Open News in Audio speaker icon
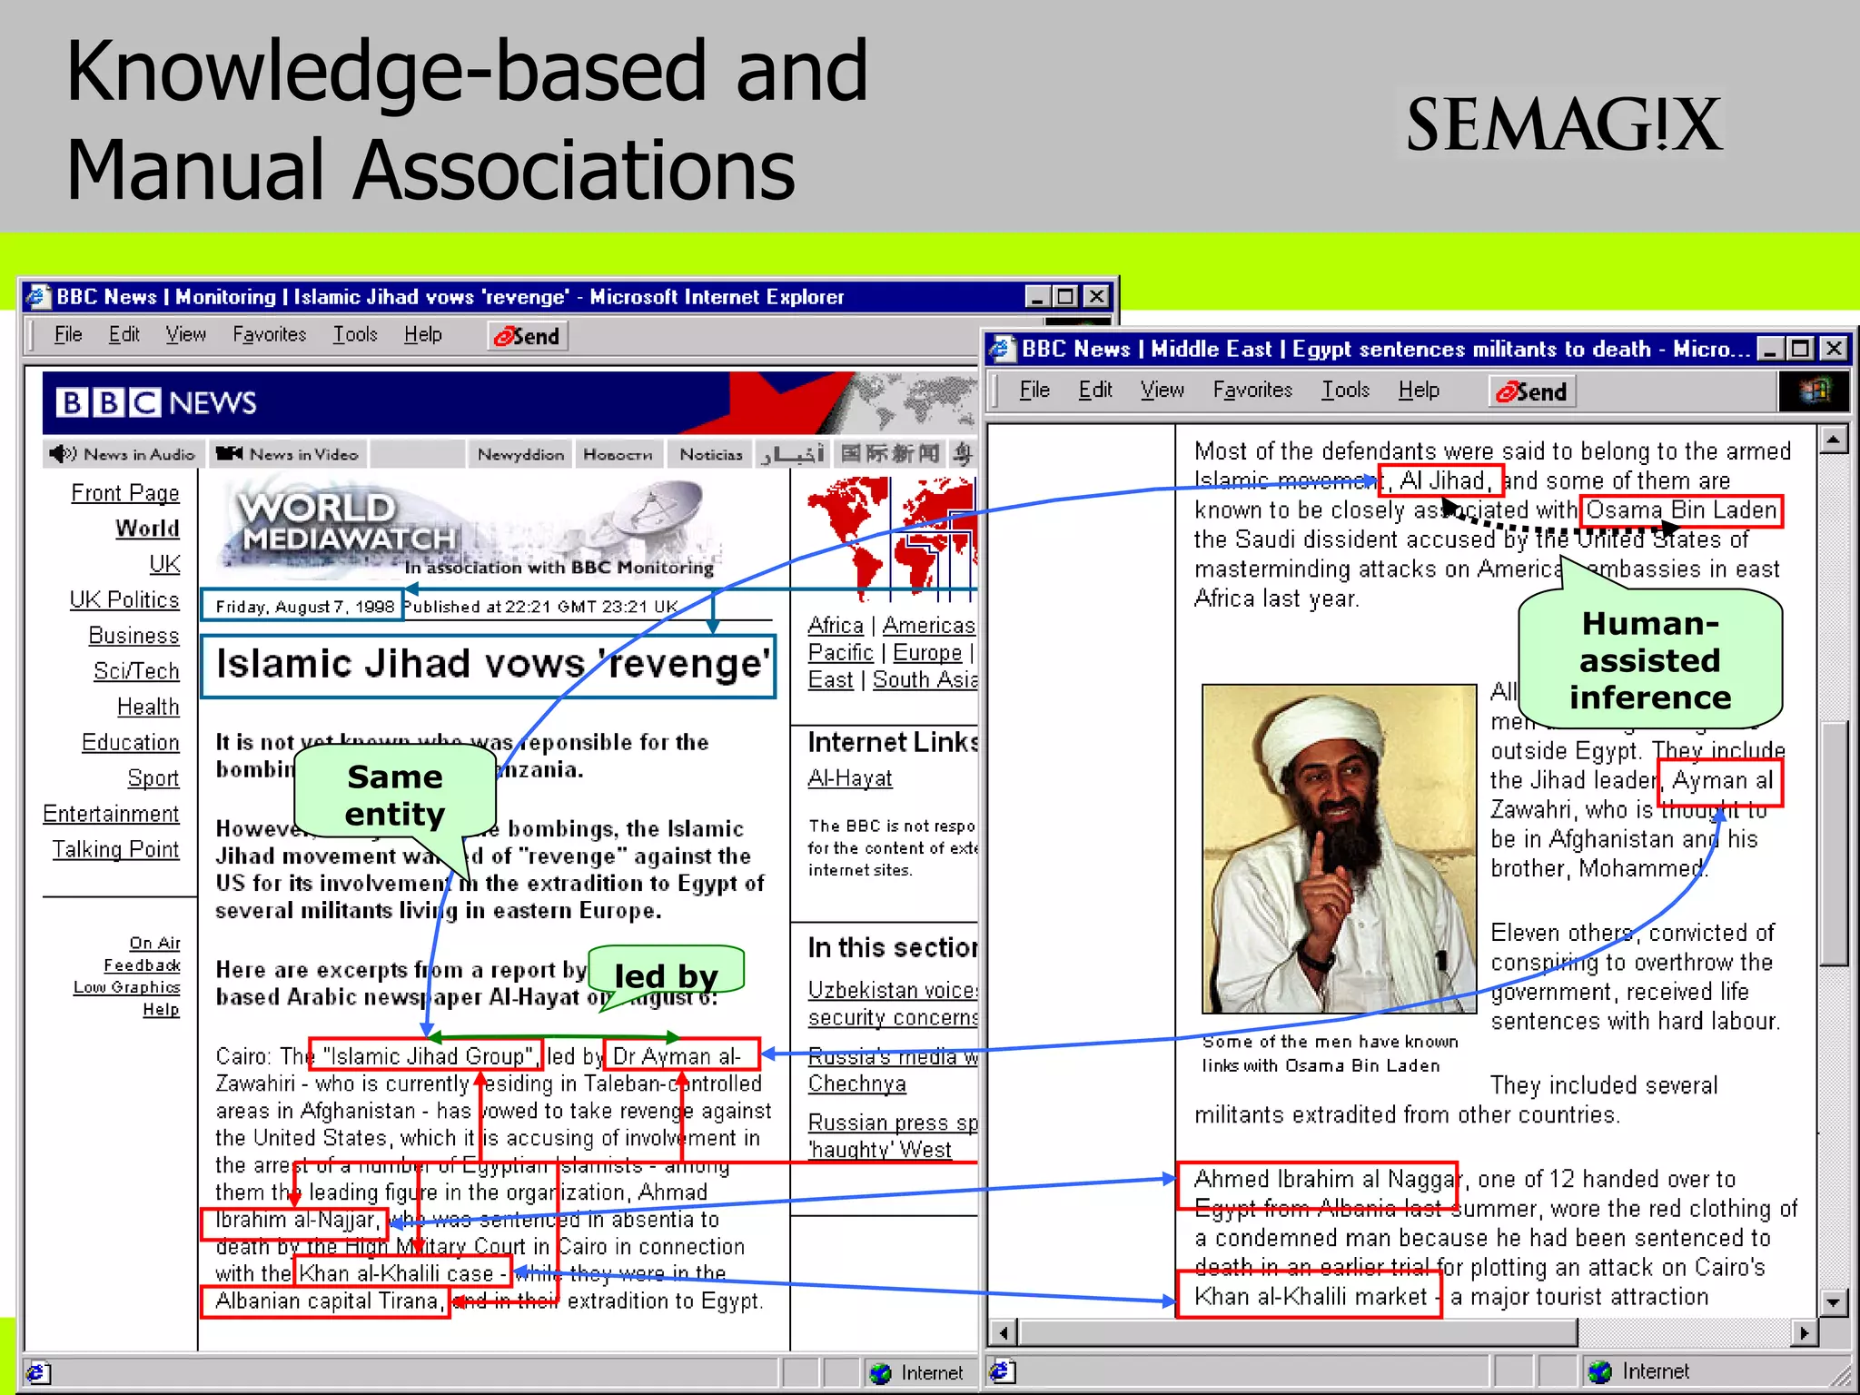The image size is (1860, 1395). [63, 453]
